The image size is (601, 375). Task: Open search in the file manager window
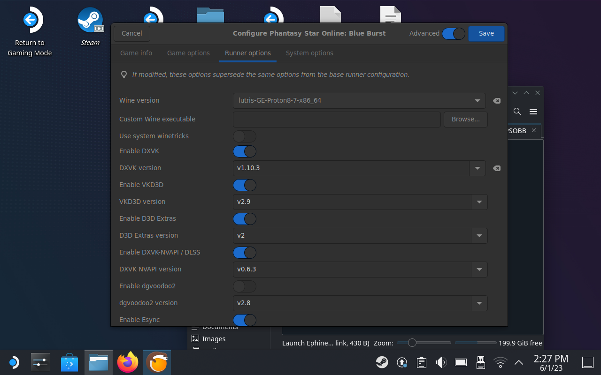pyautogui.click(x=517, y=112)
